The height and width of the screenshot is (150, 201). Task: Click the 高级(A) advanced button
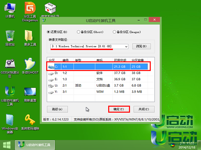click(x=57, y=109)
